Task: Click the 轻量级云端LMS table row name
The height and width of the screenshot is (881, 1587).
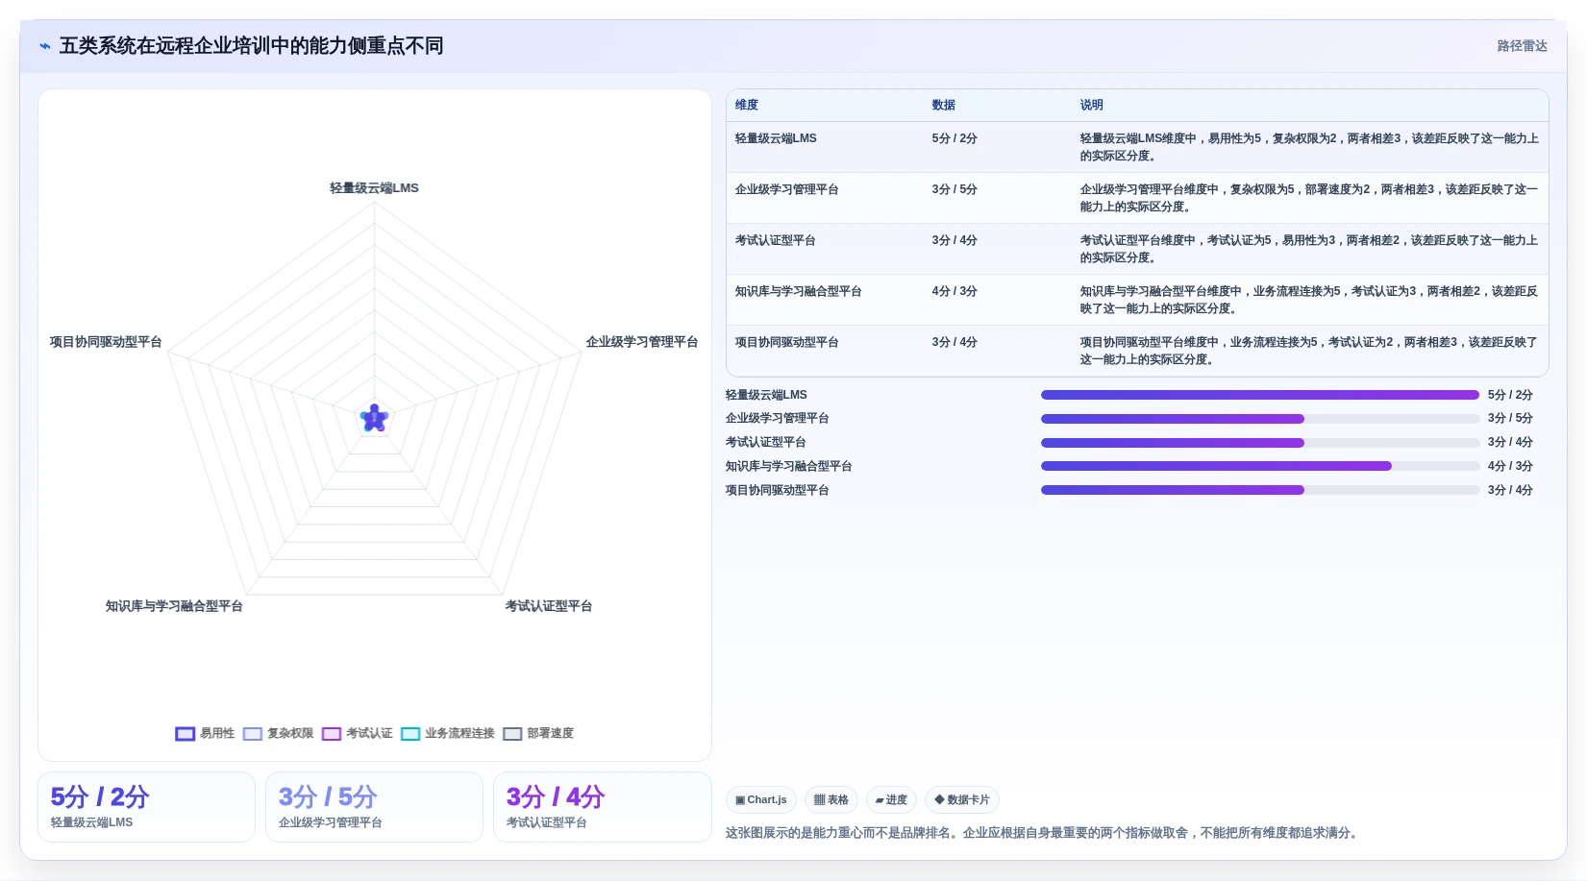Action: 776,138
